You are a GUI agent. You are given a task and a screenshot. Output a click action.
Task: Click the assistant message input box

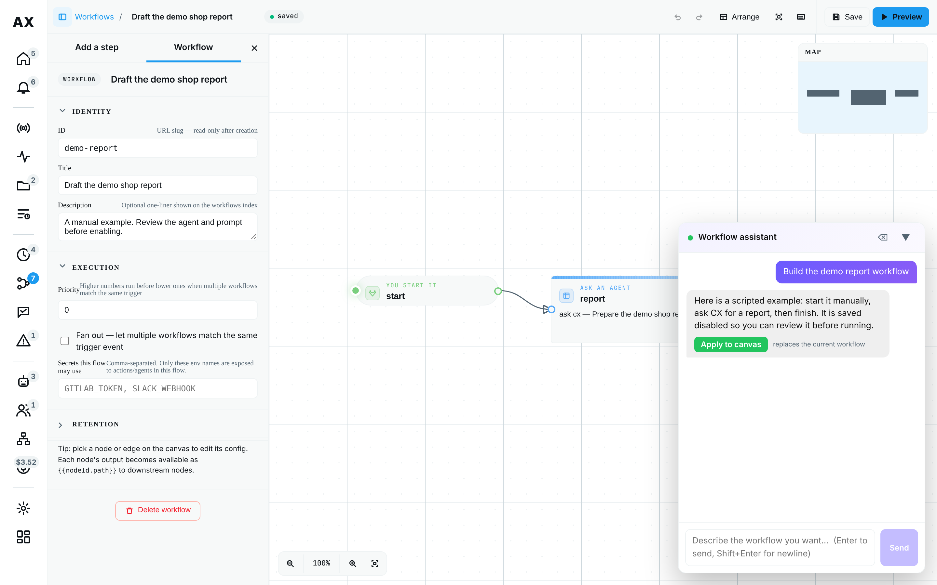pos(780,547)
